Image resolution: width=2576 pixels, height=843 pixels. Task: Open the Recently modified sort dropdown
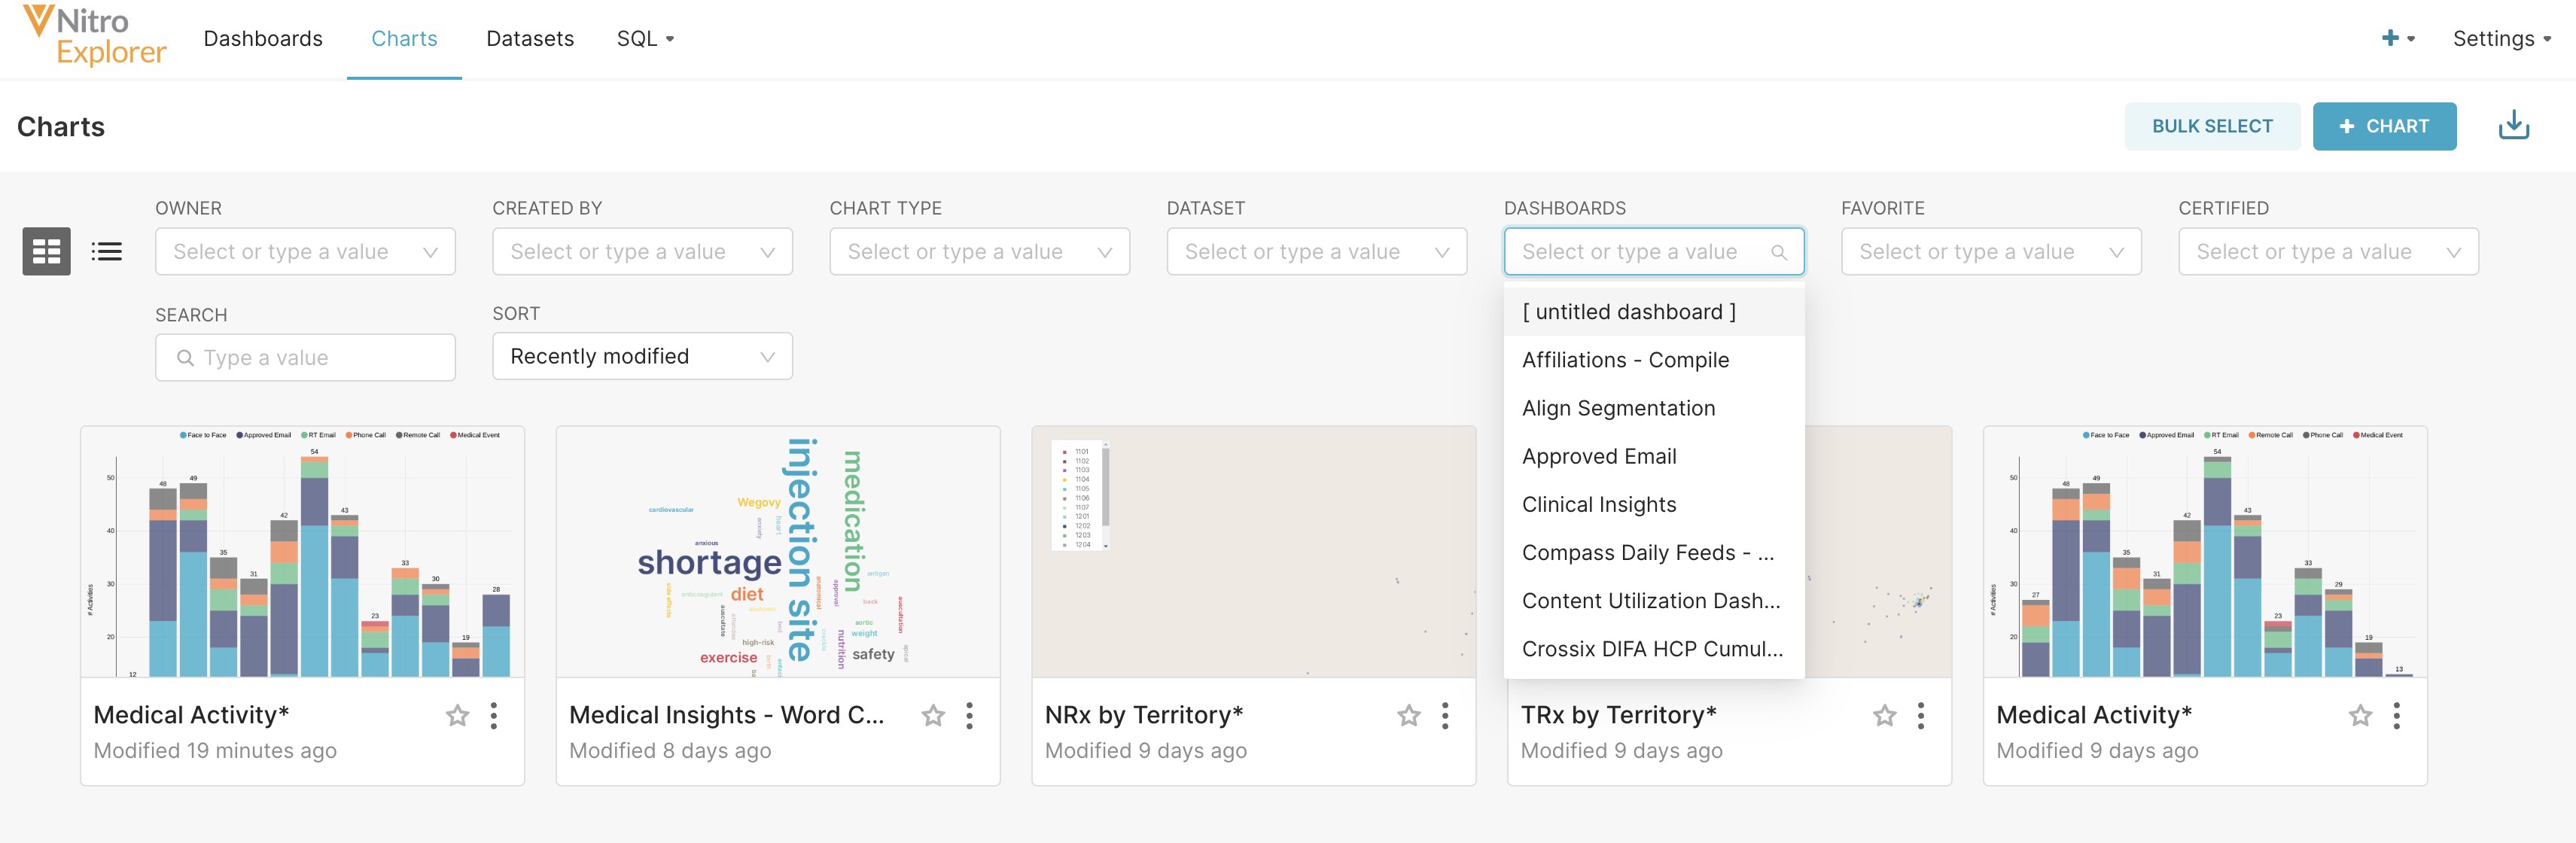pos(642,356)
